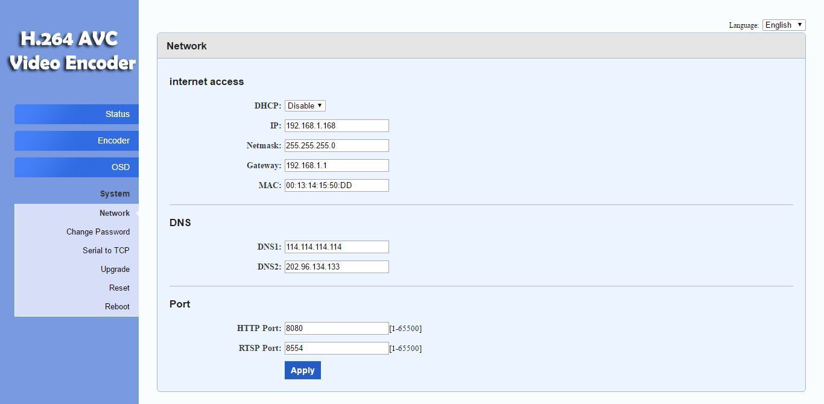Go to Serial to TCP settings
This screenshot has height=404, width=824.
click(106, 250)
